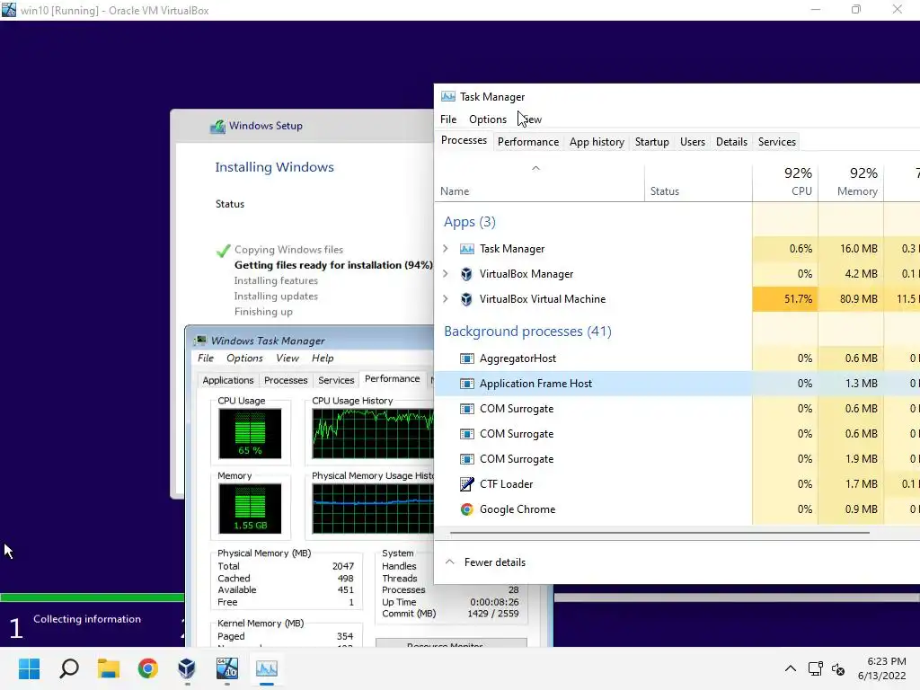The image size is (920, 690).
Task: Click the muted volume tray icon
Action: 838,668
